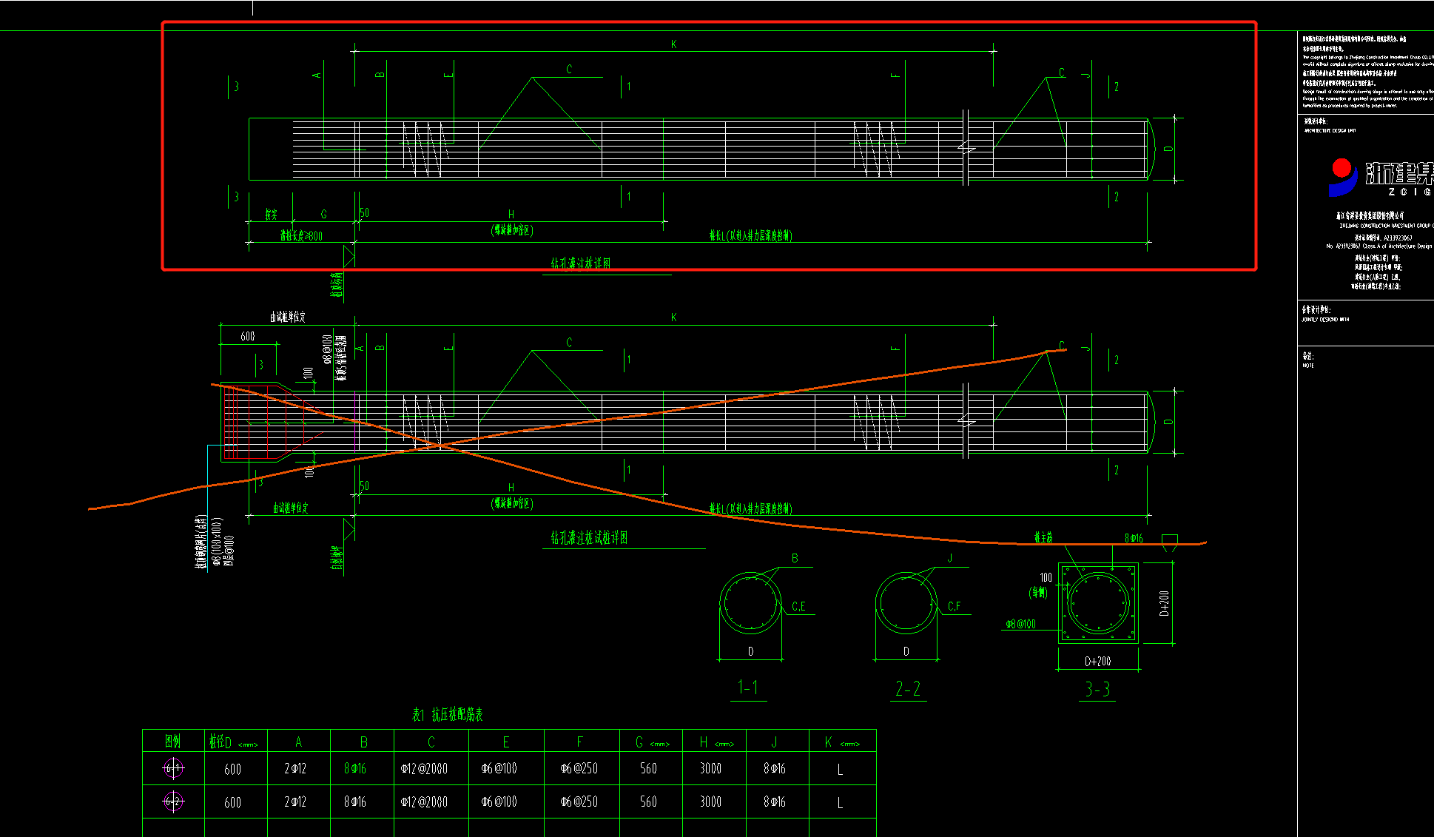Select the 2-2 section title
Image resolution: width=1434 pixels, height=837 pixels.
908,689
